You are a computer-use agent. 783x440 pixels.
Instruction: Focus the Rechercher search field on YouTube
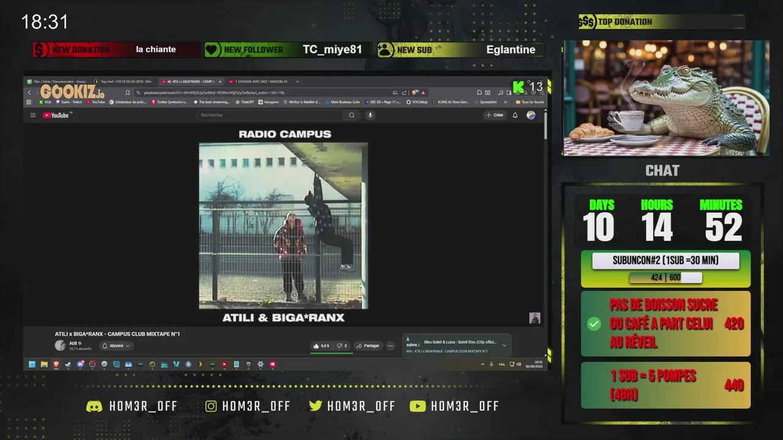coord(270,115)
